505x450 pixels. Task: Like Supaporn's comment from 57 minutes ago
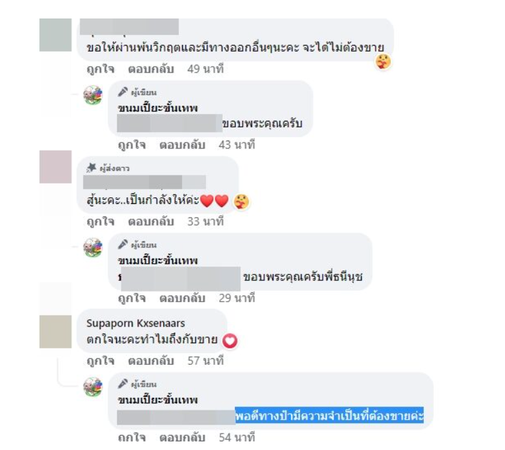(100, 361)
